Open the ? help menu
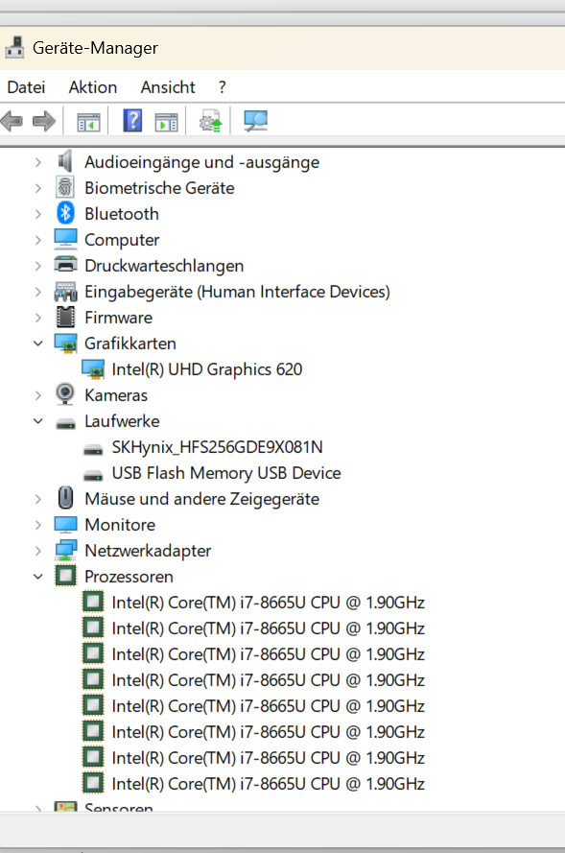The image size is (565, 853). coord(222,87)
